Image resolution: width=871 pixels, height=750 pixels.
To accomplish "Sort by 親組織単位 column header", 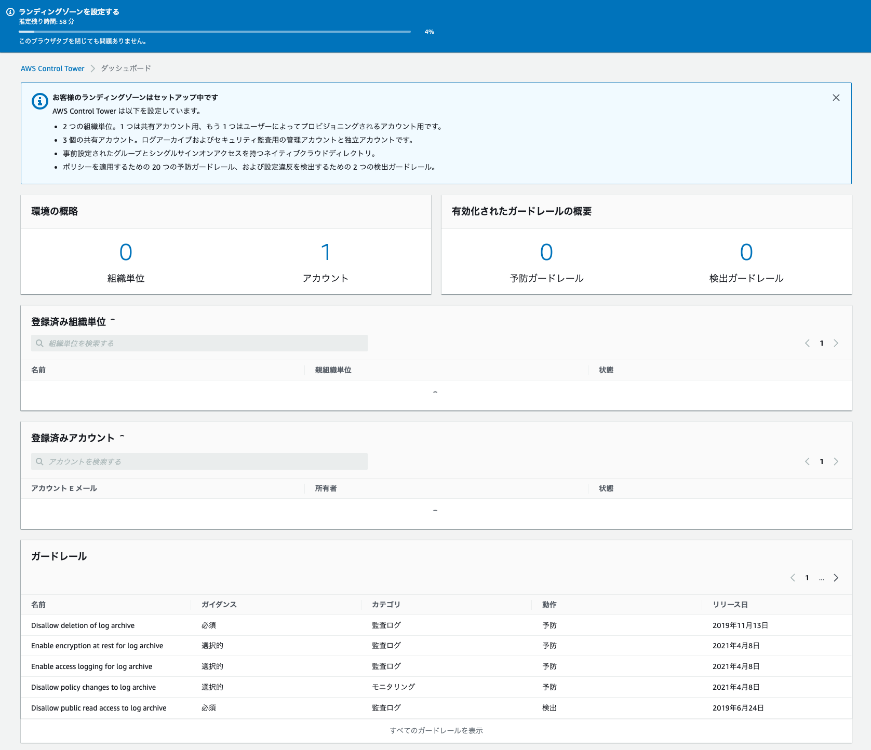I will [333, 370].
